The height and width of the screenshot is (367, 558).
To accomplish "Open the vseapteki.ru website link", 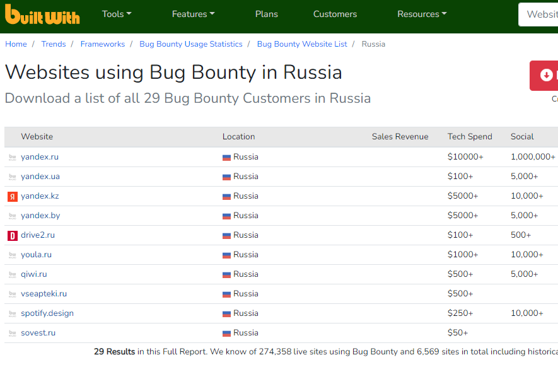I will 44,294.
